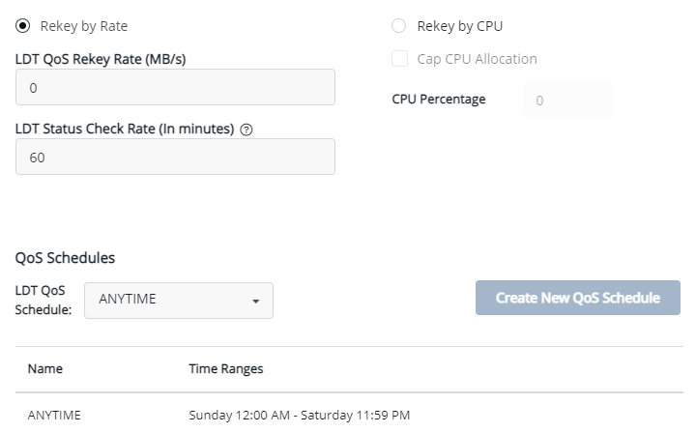
Task: Click the Rekey by CPU label text
Action: click(x=459, y=26)
